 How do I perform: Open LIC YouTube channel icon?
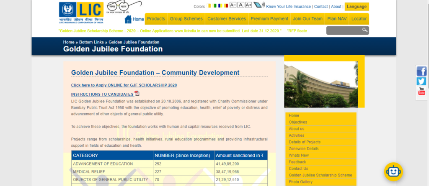point(421,91)
